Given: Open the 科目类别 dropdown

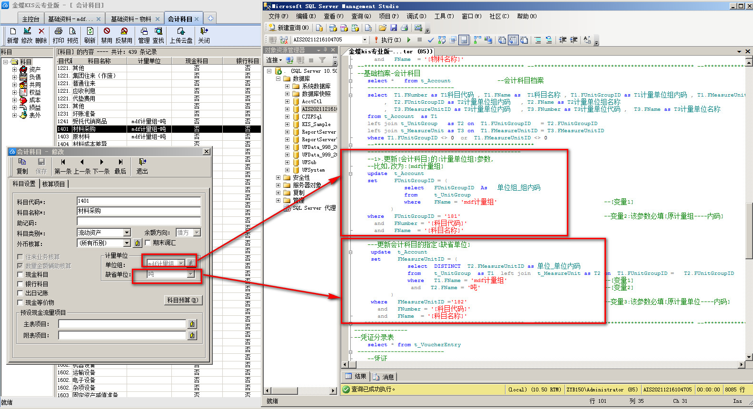Looking at the screenshot, I should click(x=127, y=233).
